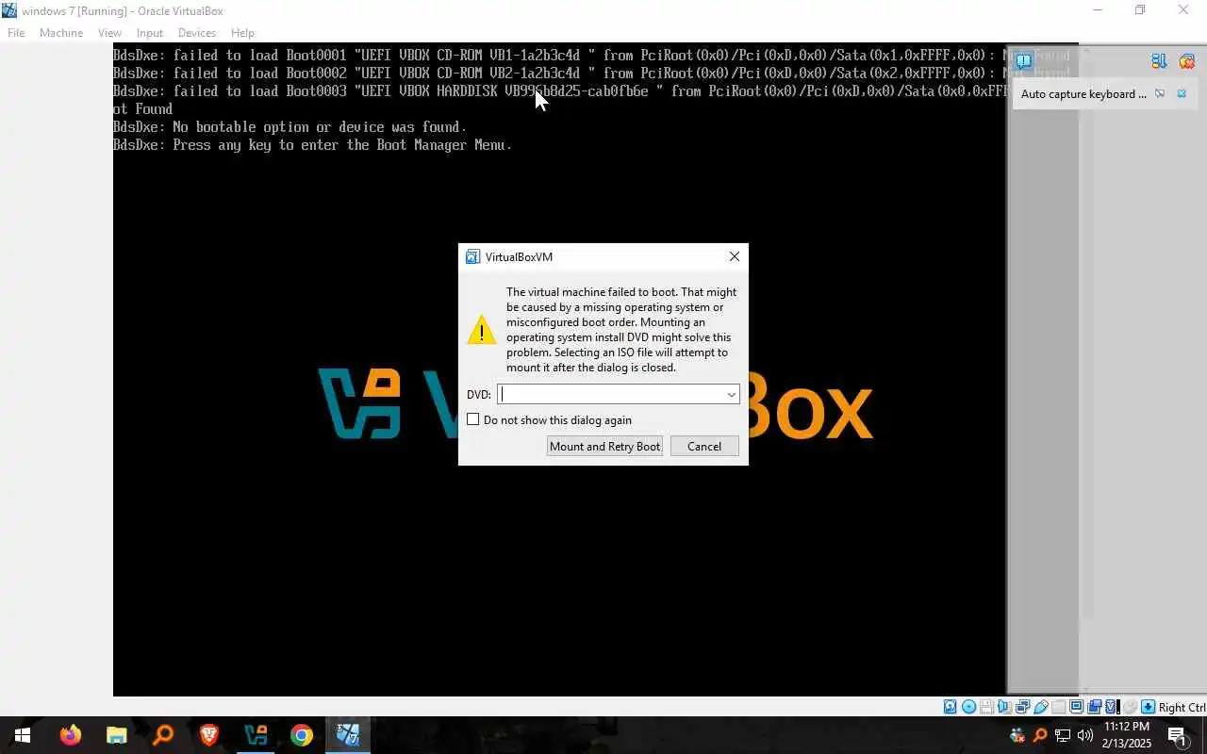Click the Right Ctrl host key label

pos(1182,707)
